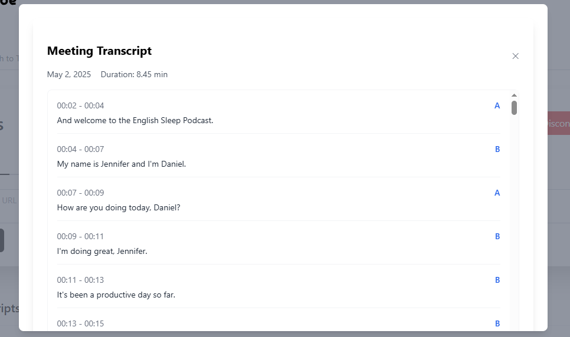Click the "I'm doing great, Jennifer" line
This screenshot has height=337, width=570.
tap(102, 252)
